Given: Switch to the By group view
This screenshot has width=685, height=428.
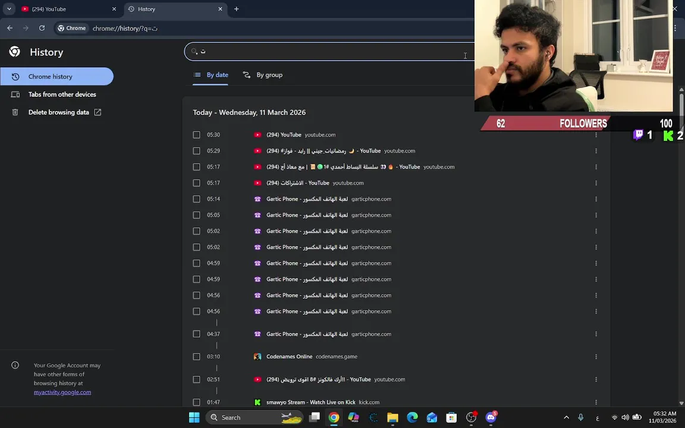Looking at the screenshot, I should tap(263, 75).
